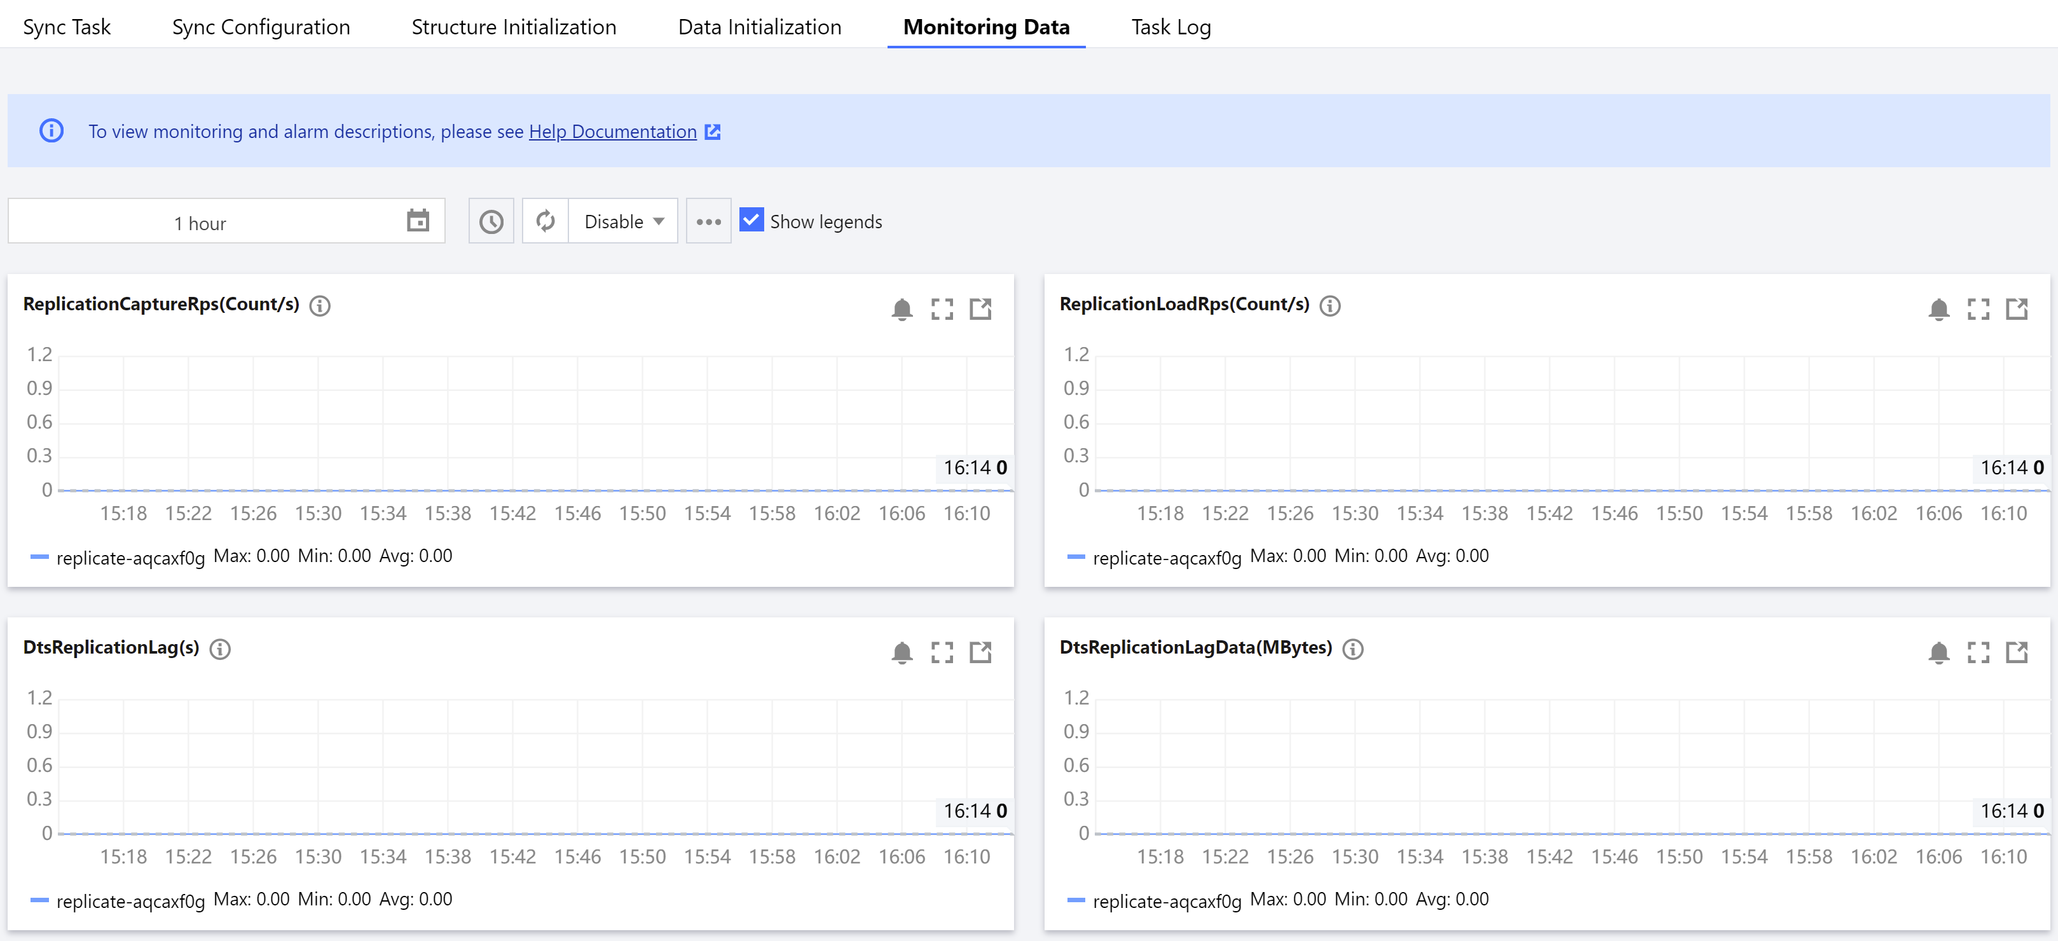Export the DtsReplicationLag chart
Screen dimensions: 2058x941
tap(980, 652)
